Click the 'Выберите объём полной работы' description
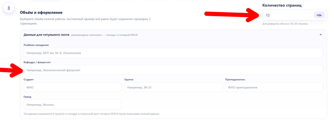334x120 pixels. click(x=85, y=21)
